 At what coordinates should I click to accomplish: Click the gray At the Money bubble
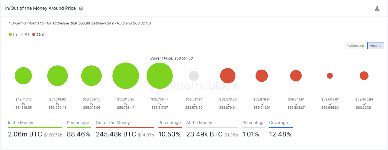(x=194, y=76)
